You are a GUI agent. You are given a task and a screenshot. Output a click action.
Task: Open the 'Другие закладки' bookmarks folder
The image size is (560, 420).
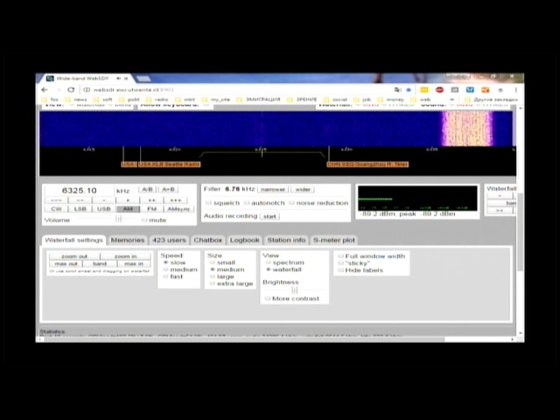491,100
